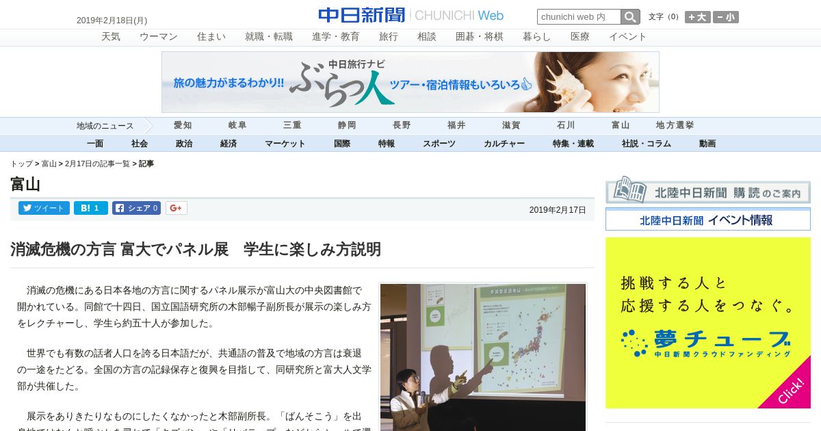This screenshot has height=431, width=821.
Task: Select 三重 regional news
Action: 292,126
